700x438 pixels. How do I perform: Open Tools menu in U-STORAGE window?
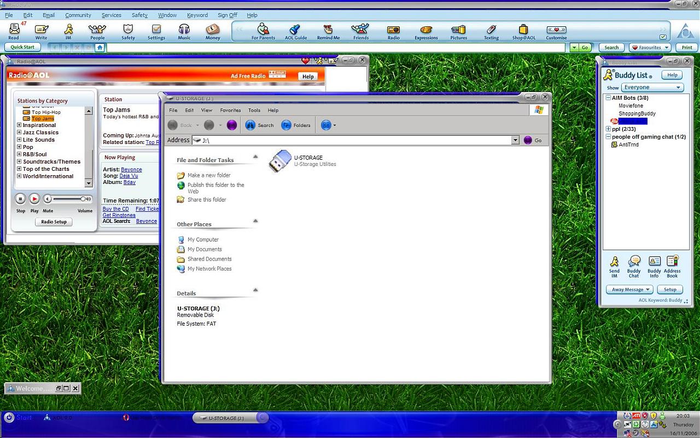coord(254,111)
